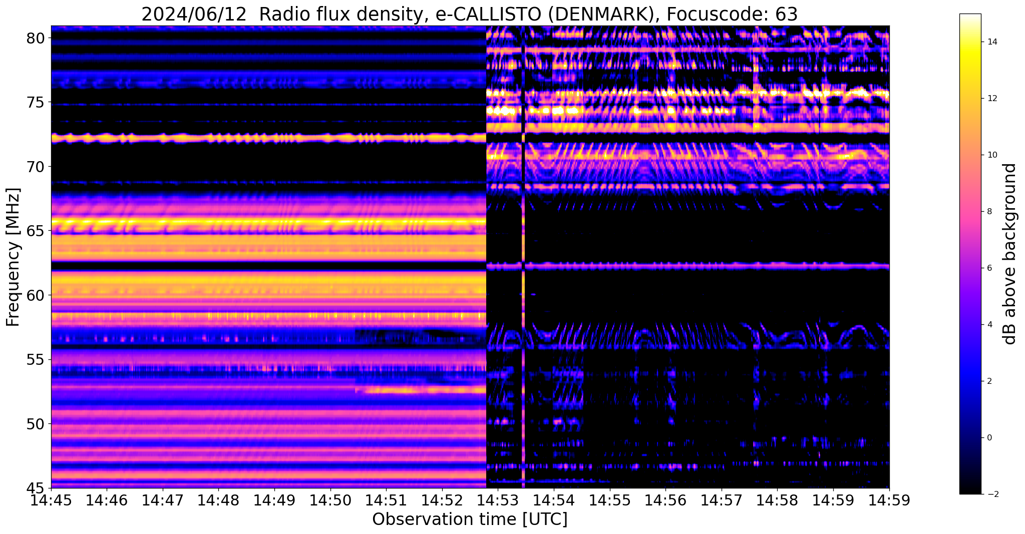Viewport: 1025px width, 534px height.
Task: Click the colorbar tick value 0
Action: click(989, 438)
